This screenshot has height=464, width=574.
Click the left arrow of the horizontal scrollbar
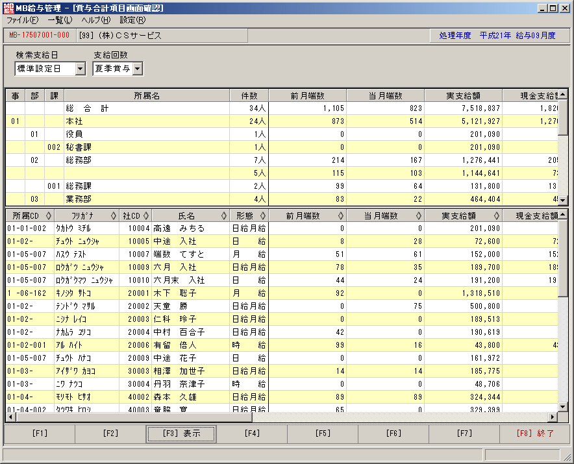click(x=10, y=417)
